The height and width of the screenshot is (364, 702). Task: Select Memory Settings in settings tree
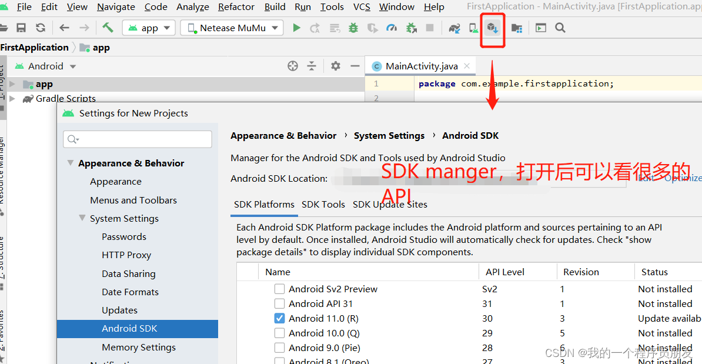coord(139,347)
